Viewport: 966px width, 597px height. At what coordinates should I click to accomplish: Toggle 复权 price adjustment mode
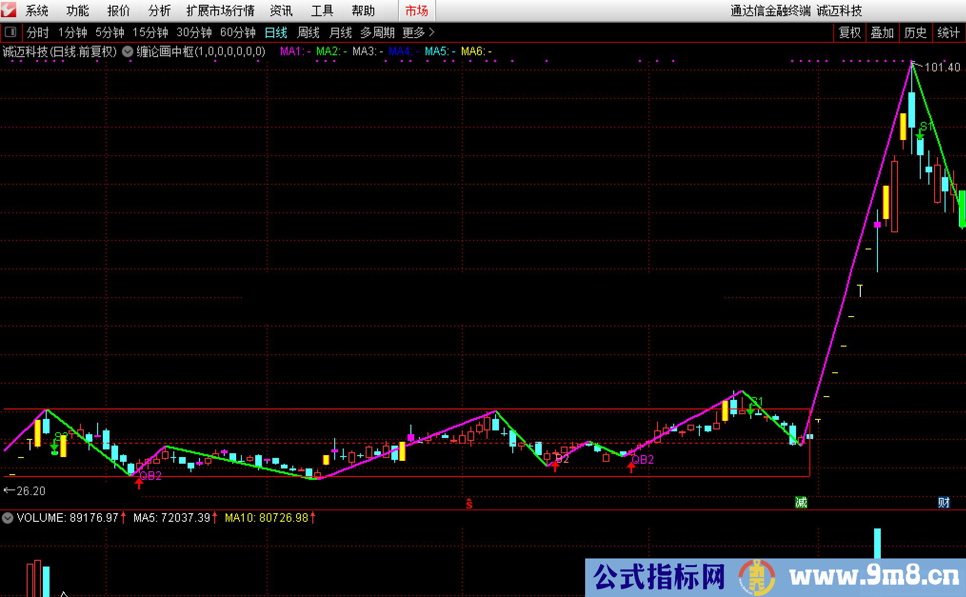[x=849, y=33]
